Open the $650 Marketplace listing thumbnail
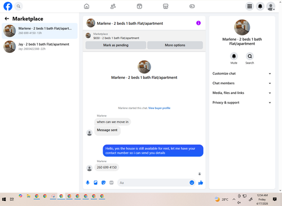This screenshot has height=206, width=282. coord(88,35)
